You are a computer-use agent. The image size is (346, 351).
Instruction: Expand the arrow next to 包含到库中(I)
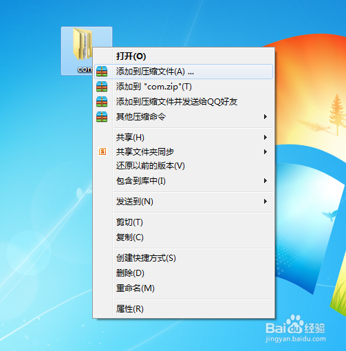pyautogui.click(x=266, y=181)
